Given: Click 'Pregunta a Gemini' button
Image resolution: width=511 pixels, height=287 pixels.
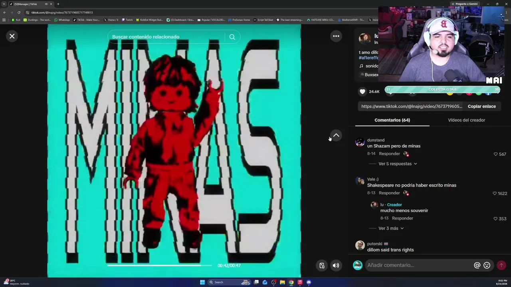Looking at the screenshot, I should [x=464, y=4].
